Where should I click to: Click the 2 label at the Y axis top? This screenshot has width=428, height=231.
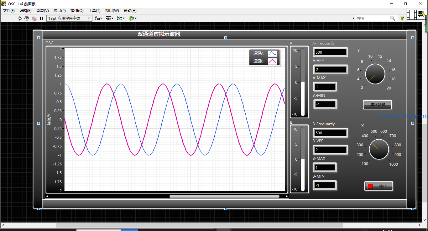pos(61,49)
